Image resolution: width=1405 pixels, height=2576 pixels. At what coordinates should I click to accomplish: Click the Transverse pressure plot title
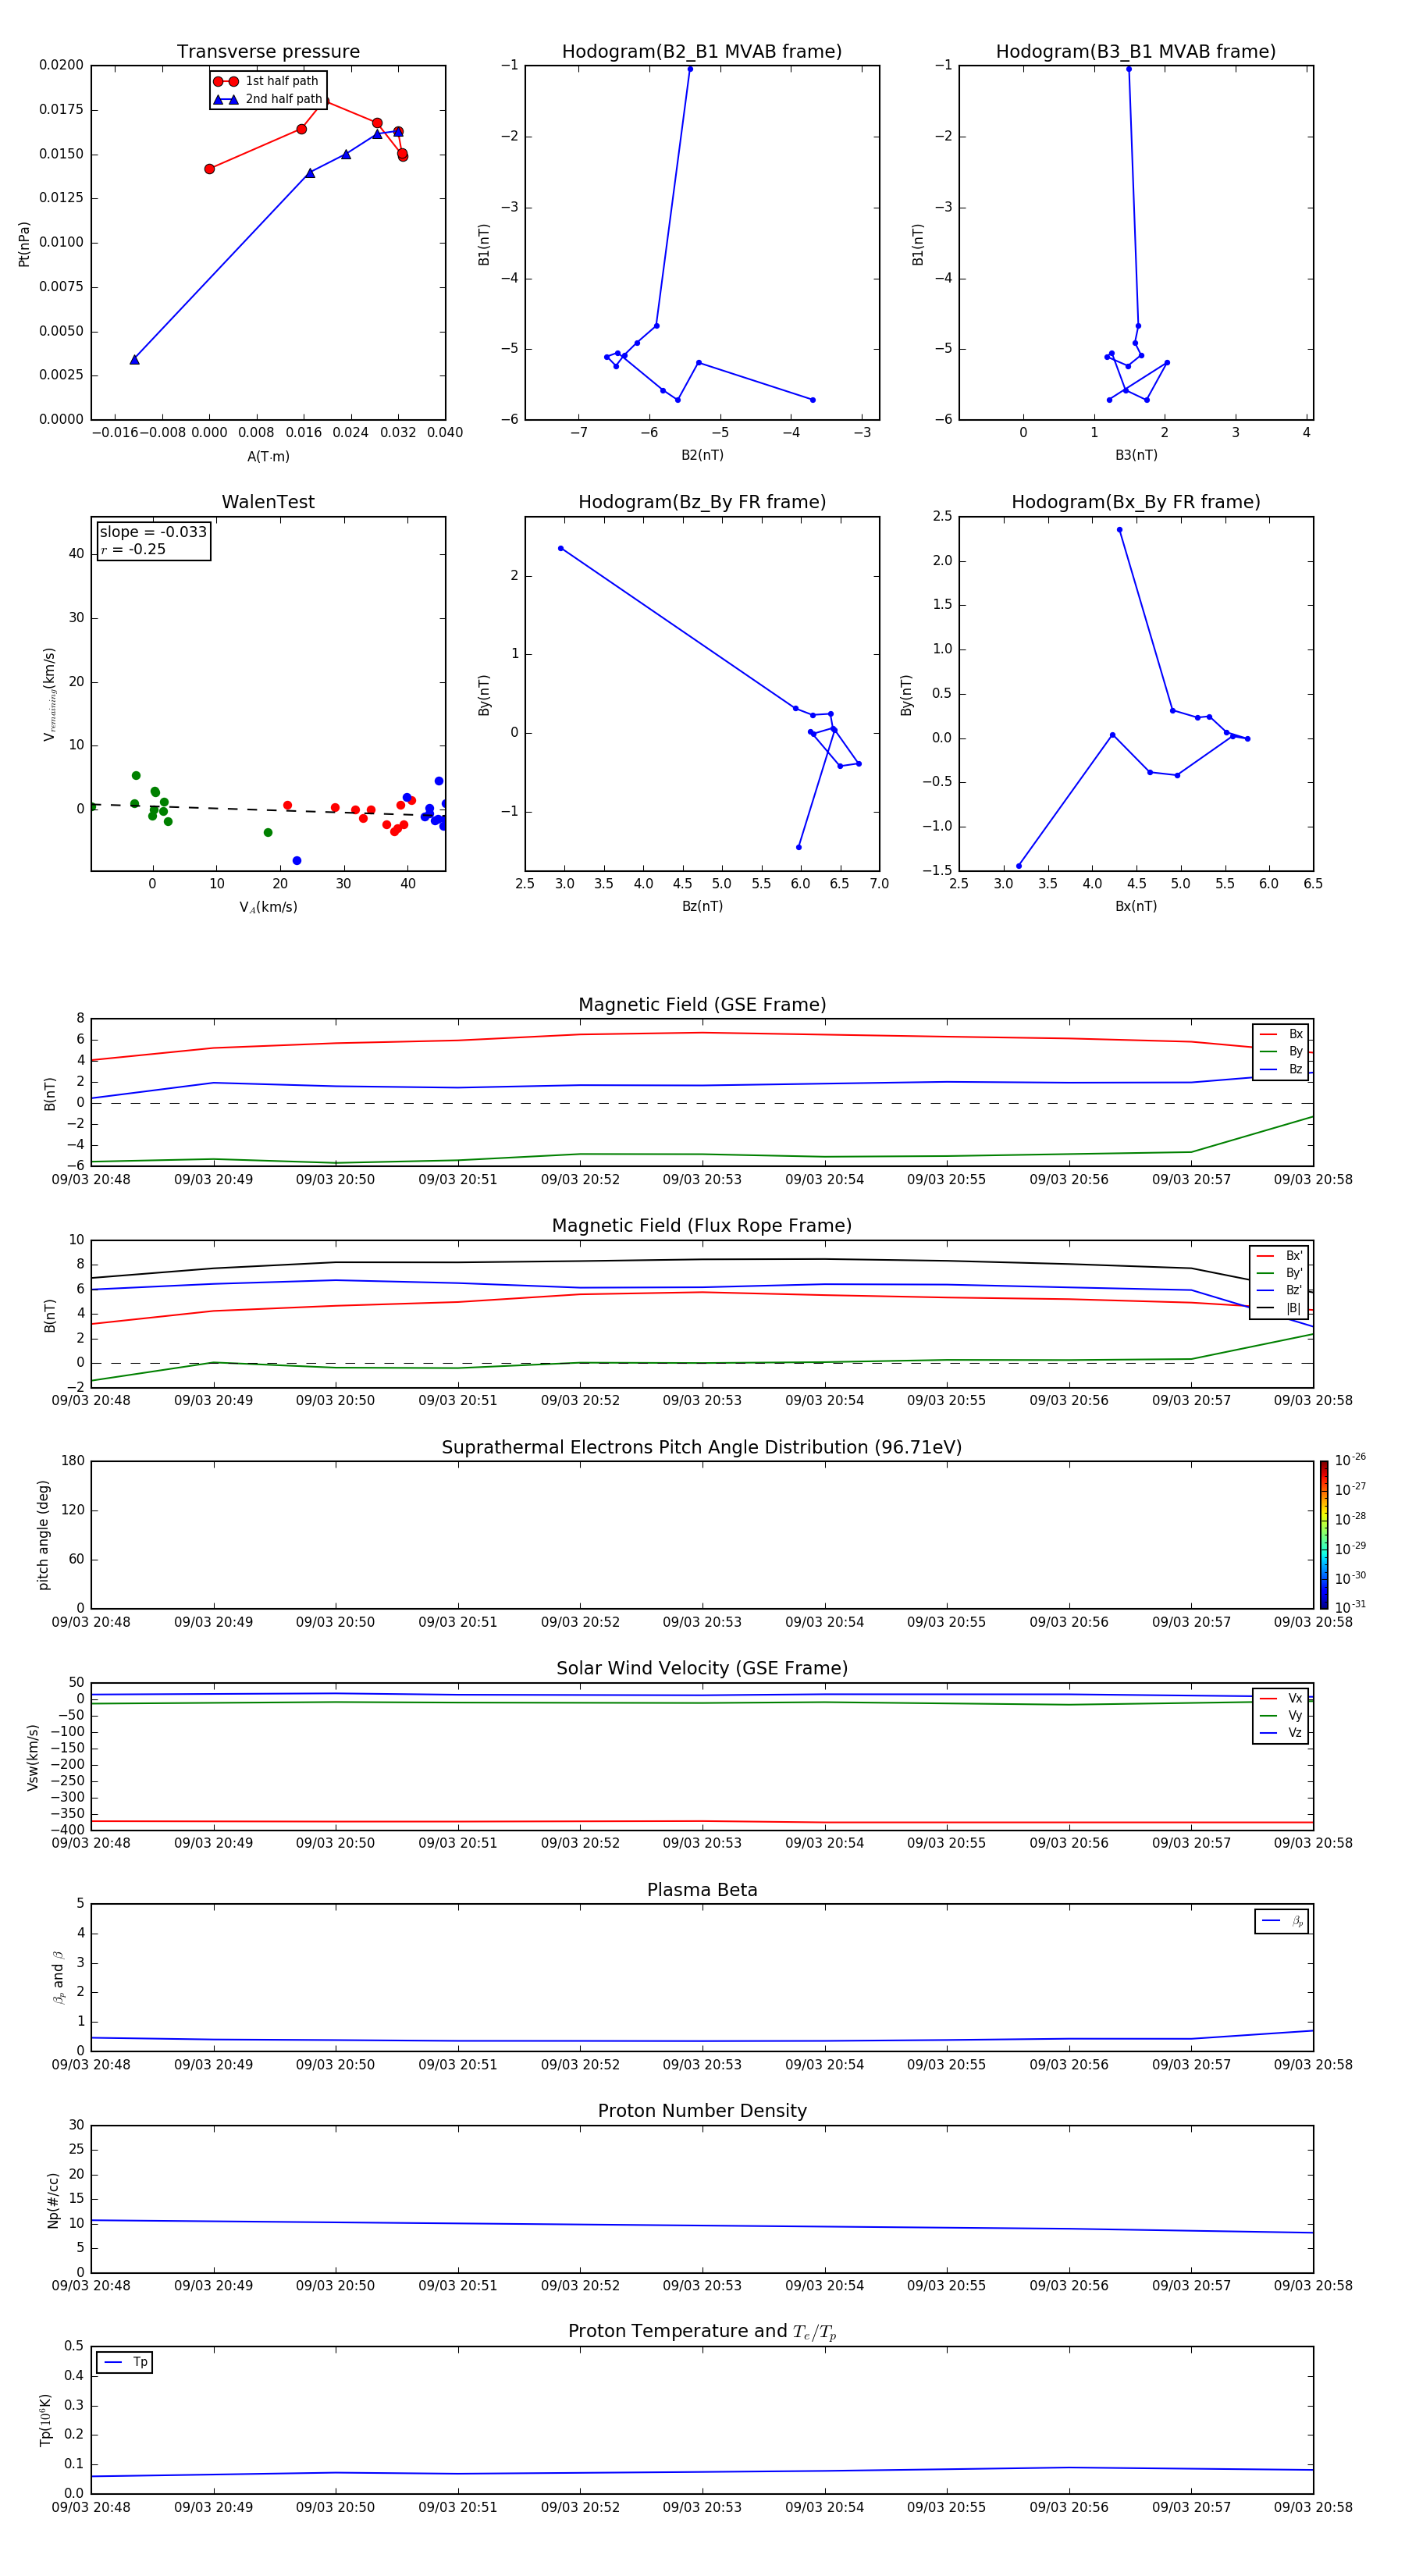[x=268, y=52]
